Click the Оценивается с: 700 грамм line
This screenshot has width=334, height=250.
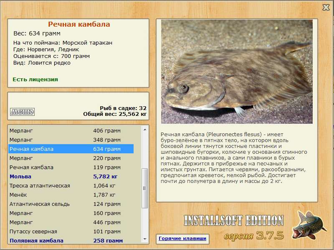coord(51,56)
